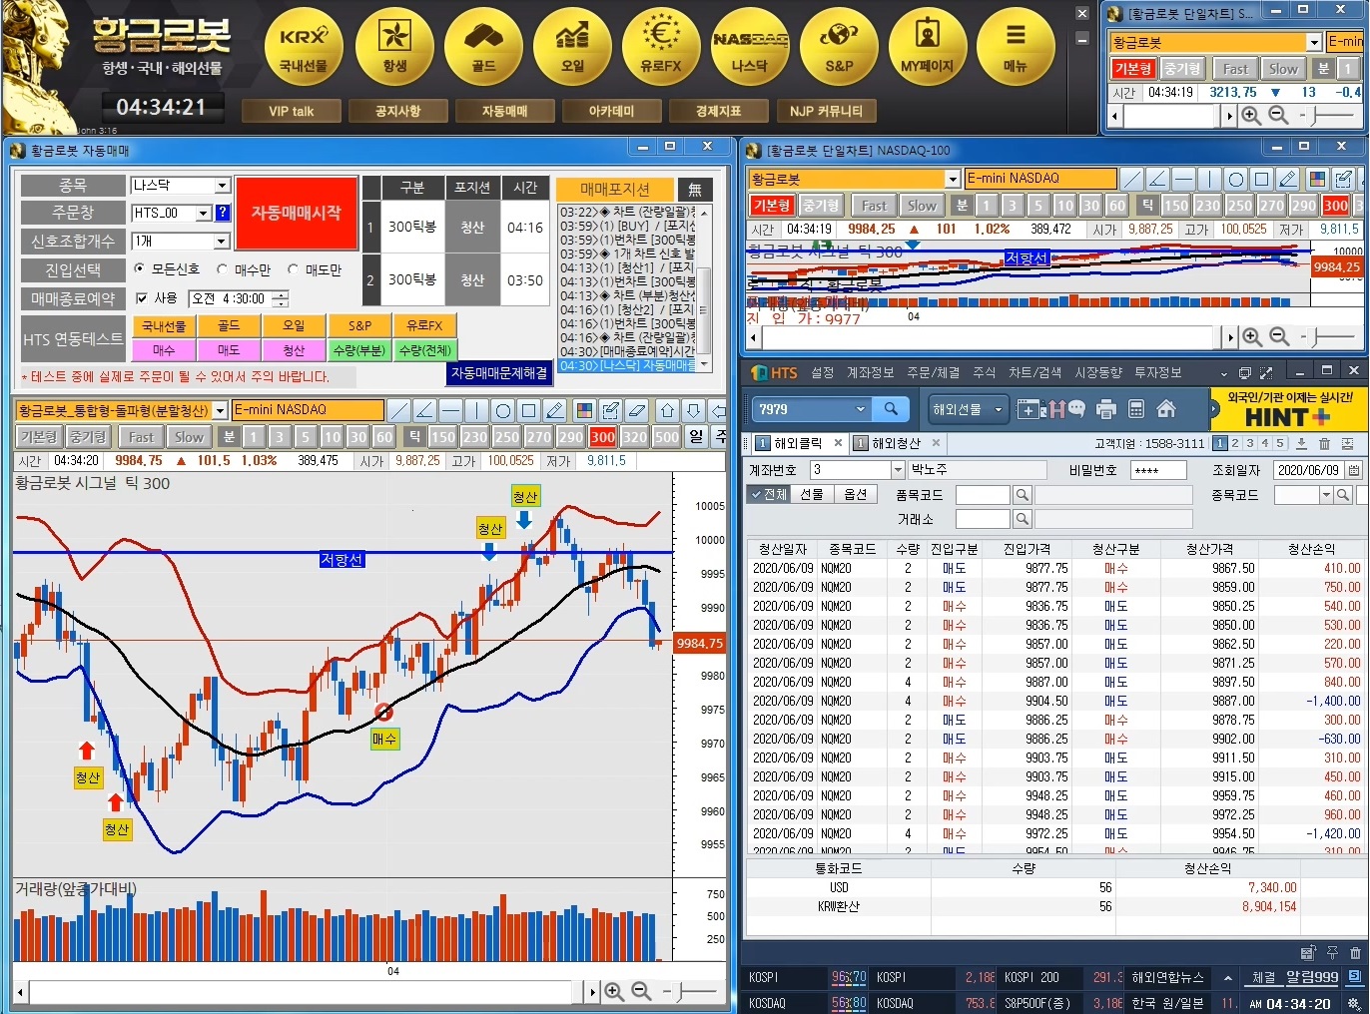The width and height of the screenshot is (1370, 1014).
Task: Click the red 자동매매시작 button
Action: click(x=297, y=213)
